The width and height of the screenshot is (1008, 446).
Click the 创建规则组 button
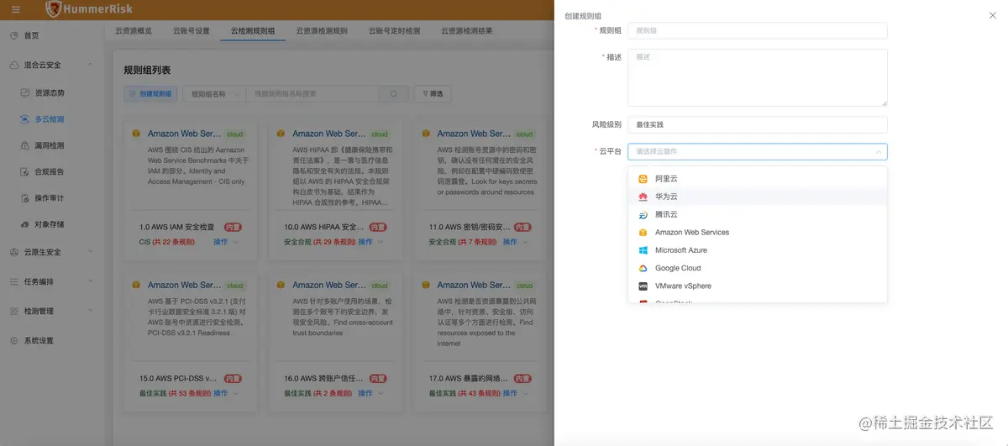pos(150,94)
